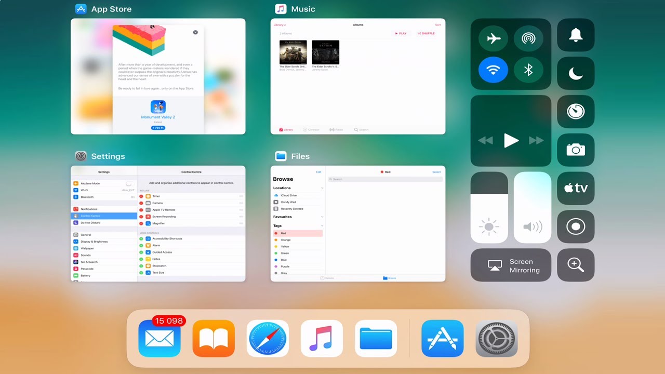Toggle Airplane Mode in Control Centre
The height and width of the screenshot is (374, 665).
(x=493, y=38)
